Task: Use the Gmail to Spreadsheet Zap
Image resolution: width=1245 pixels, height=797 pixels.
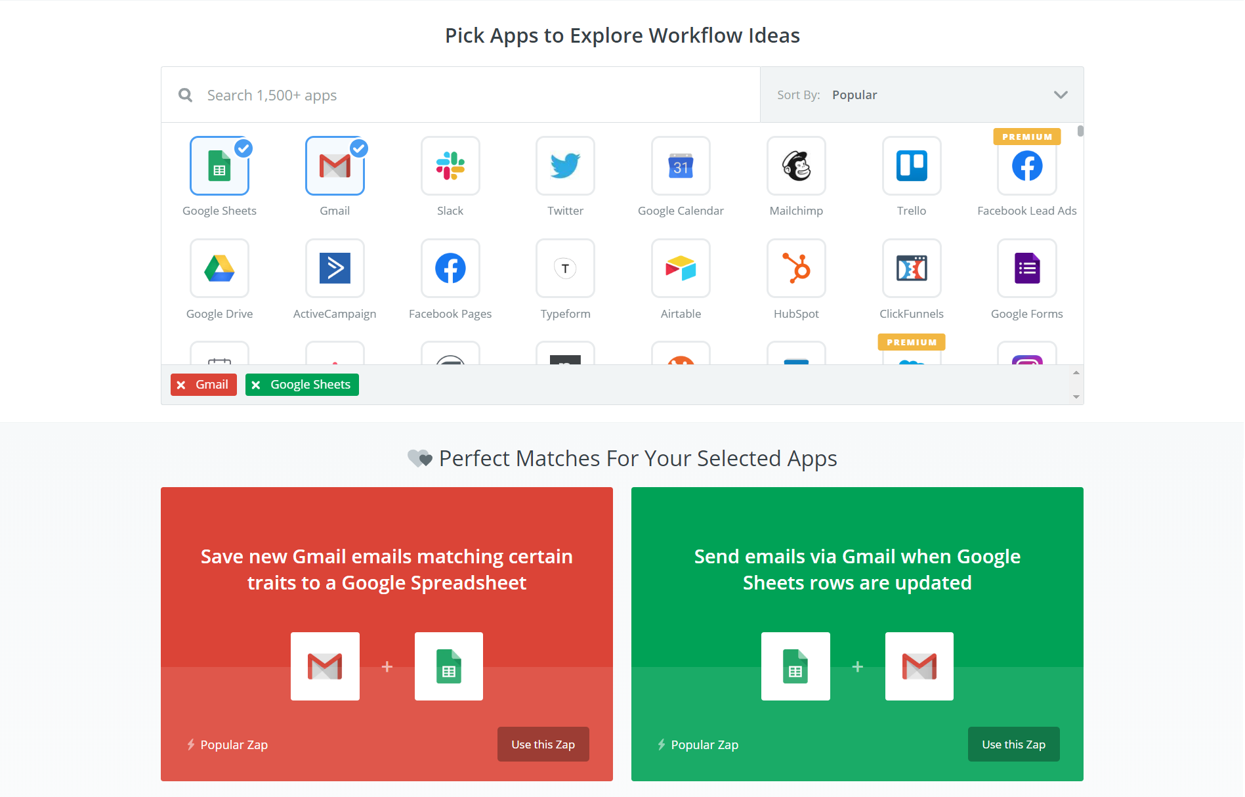Action: [x=543, y=744]
